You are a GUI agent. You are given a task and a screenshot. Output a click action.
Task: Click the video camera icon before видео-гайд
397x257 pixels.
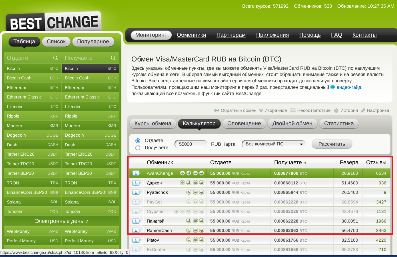click(x=333, y=87)
